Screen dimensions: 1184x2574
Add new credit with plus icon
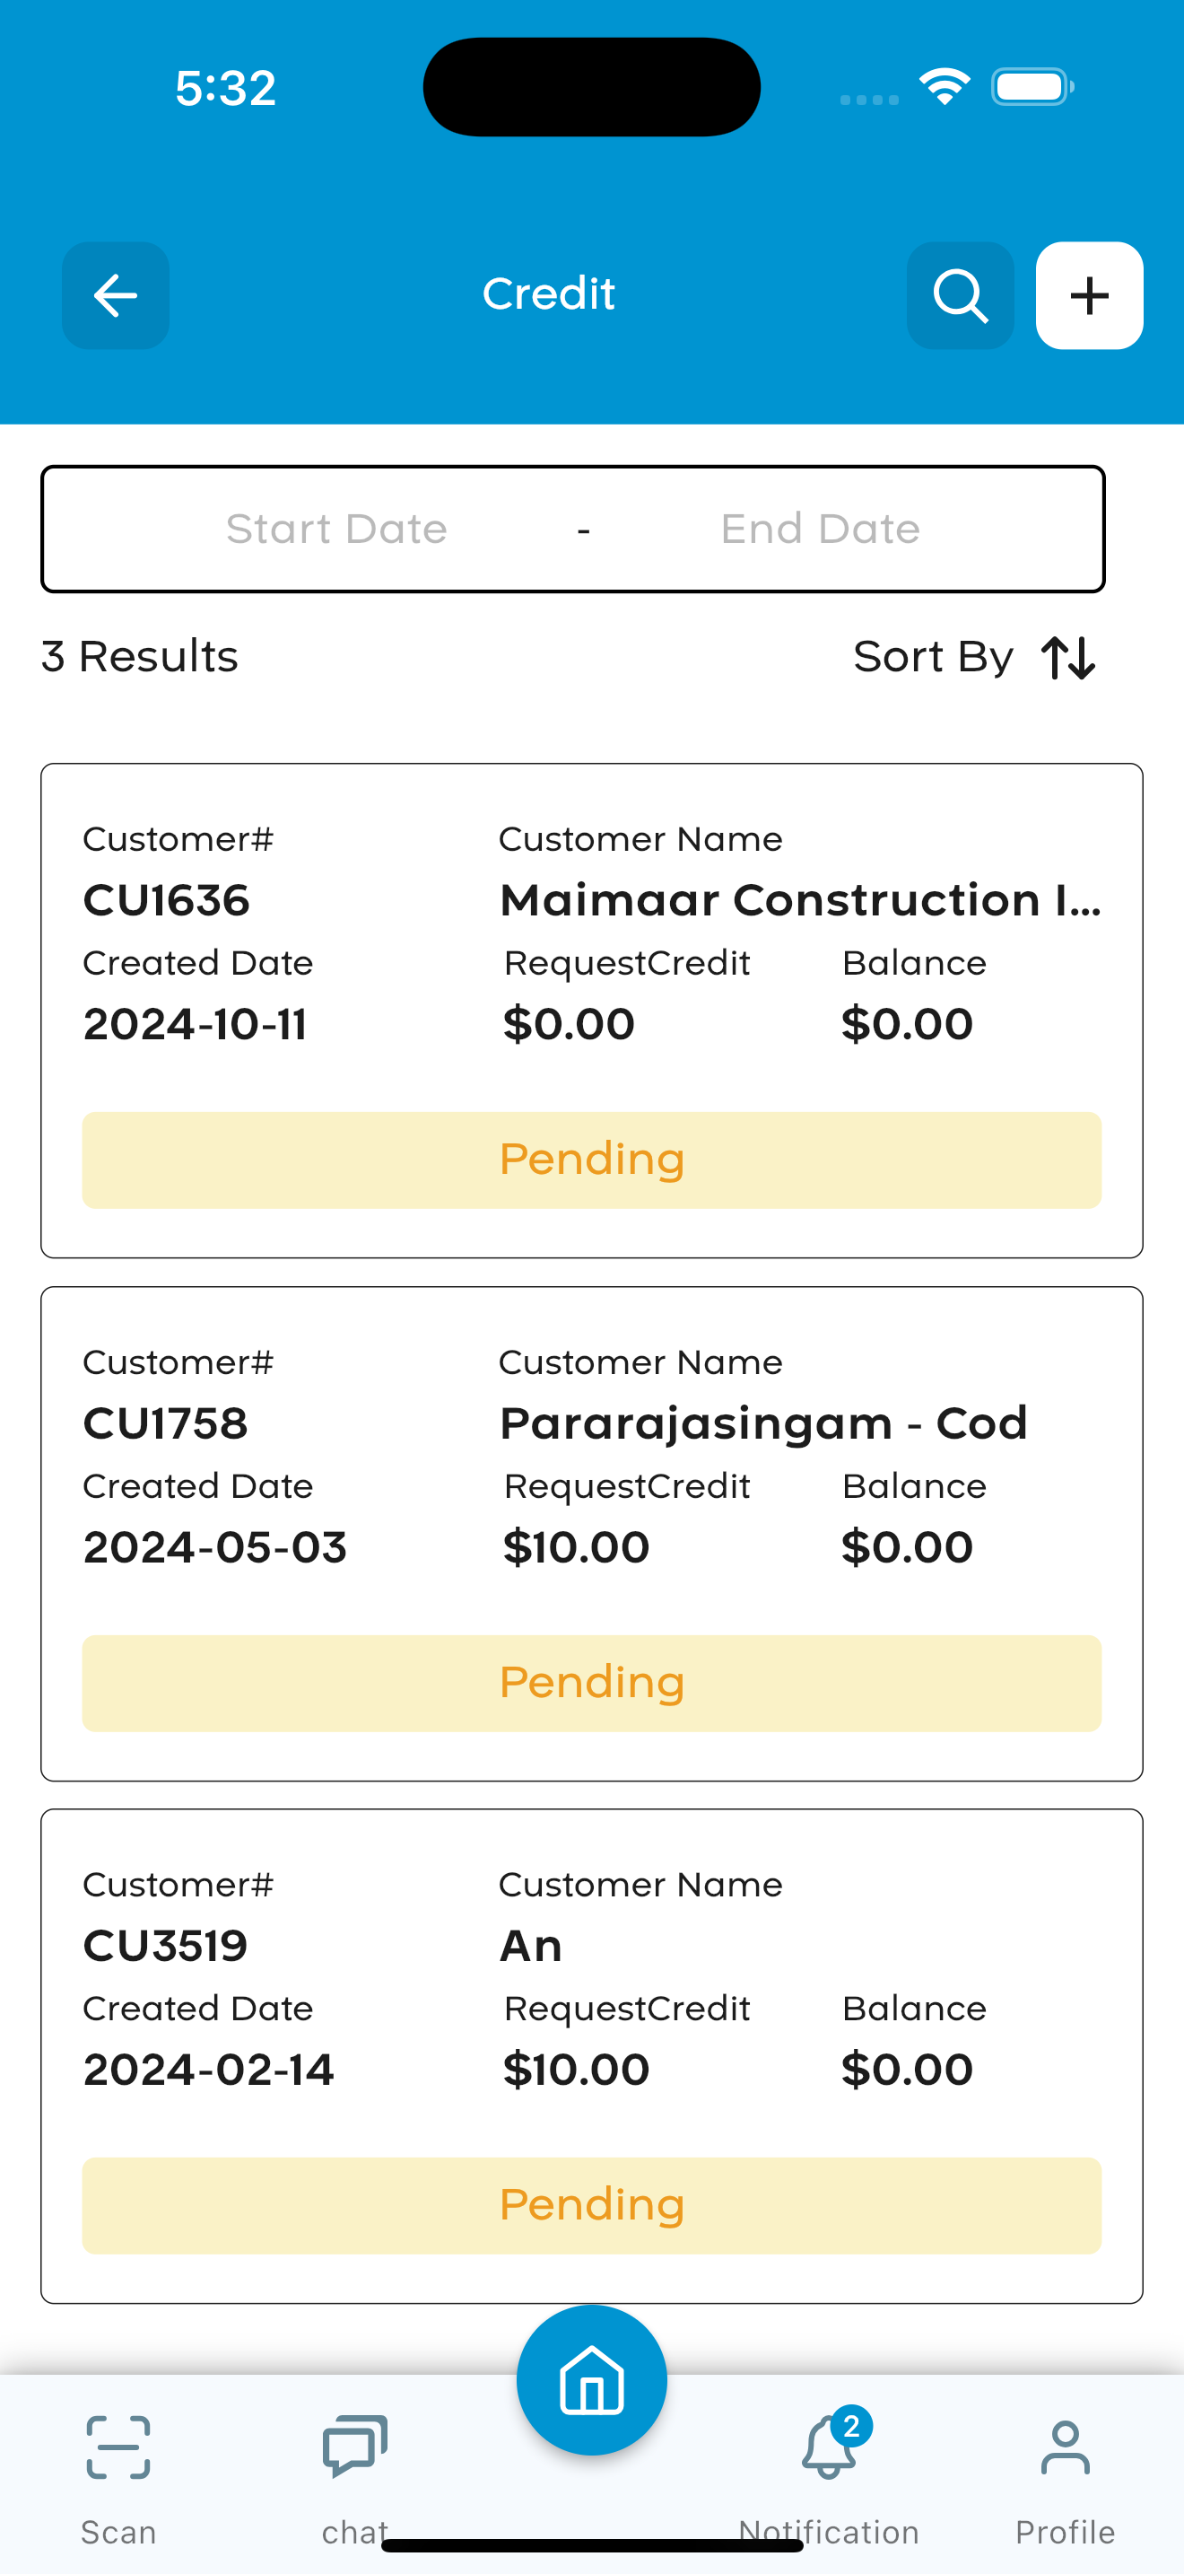[x=1089, y=294]
